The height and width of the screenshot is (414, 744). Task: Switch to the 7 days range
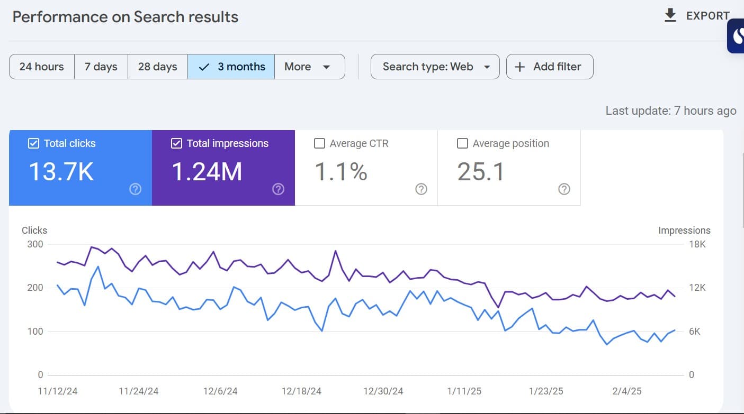[x=101, y=67]
